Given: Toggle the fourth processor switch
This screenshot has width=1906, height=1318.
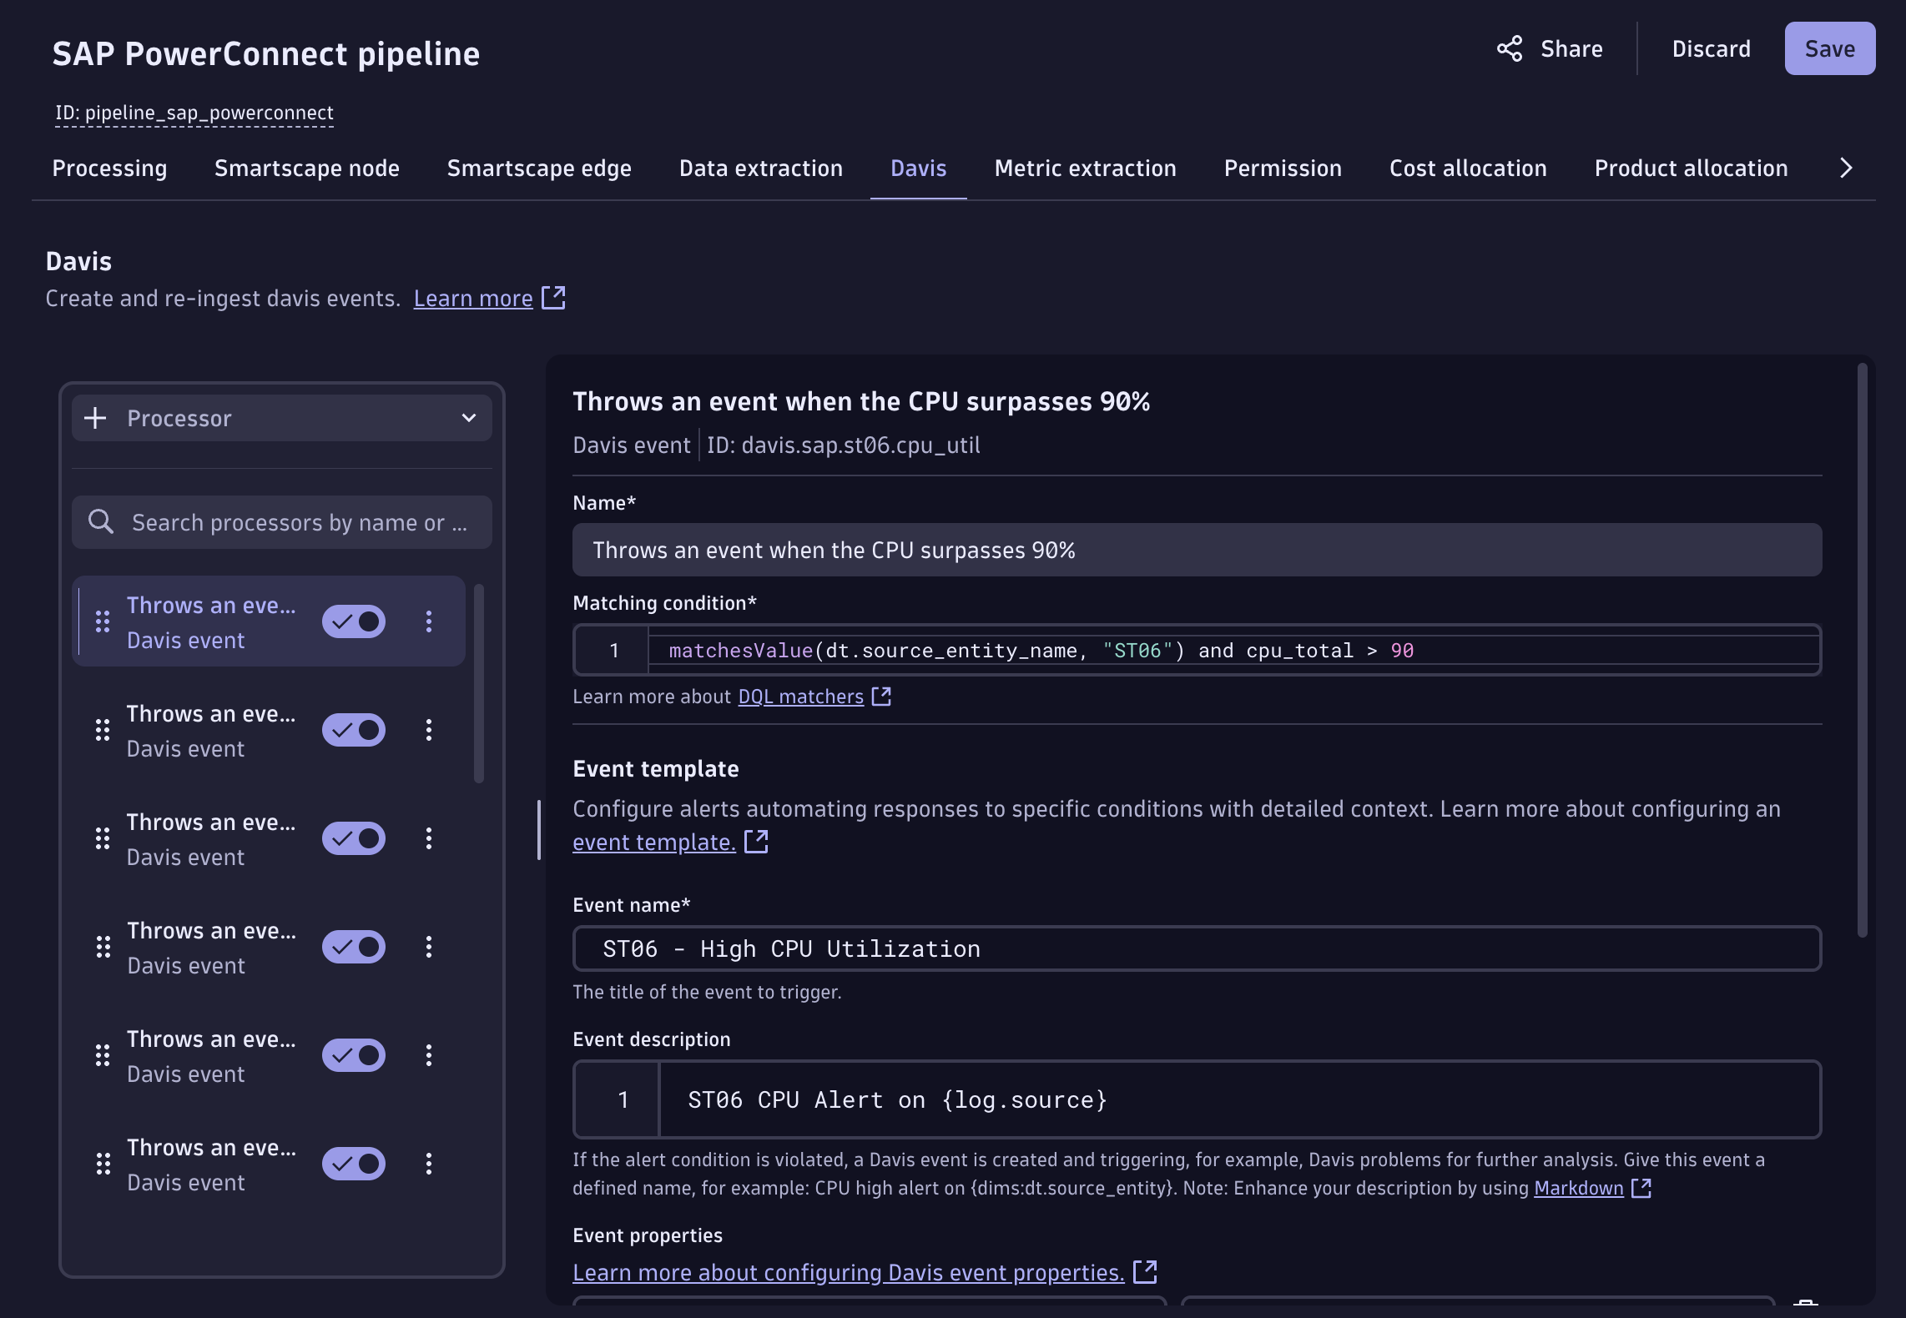Looking at the screenshot, I should tap(354, 947).
